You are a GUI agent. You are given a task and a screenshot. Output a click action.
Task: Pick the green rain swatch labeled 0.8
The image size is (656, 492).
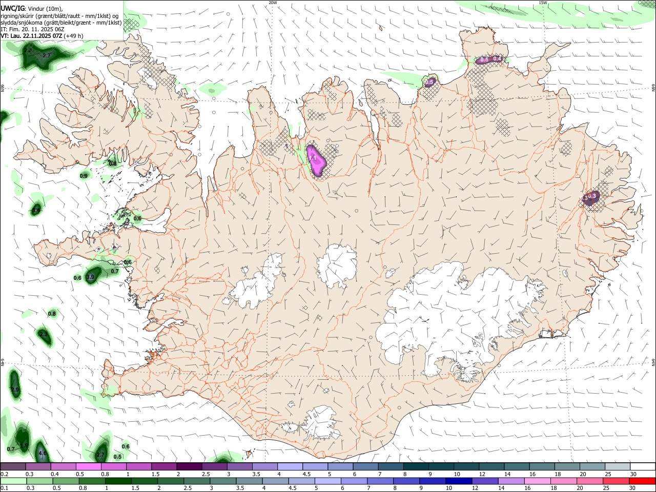pyautogui.click(x=92, y=481)
